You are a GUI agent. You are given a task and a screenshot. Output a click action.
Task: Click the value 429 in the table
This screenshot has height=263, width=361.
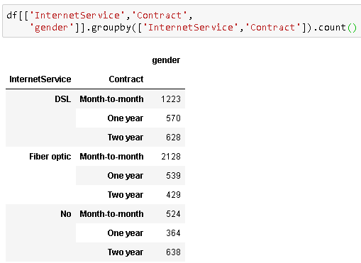coord(173,195)
